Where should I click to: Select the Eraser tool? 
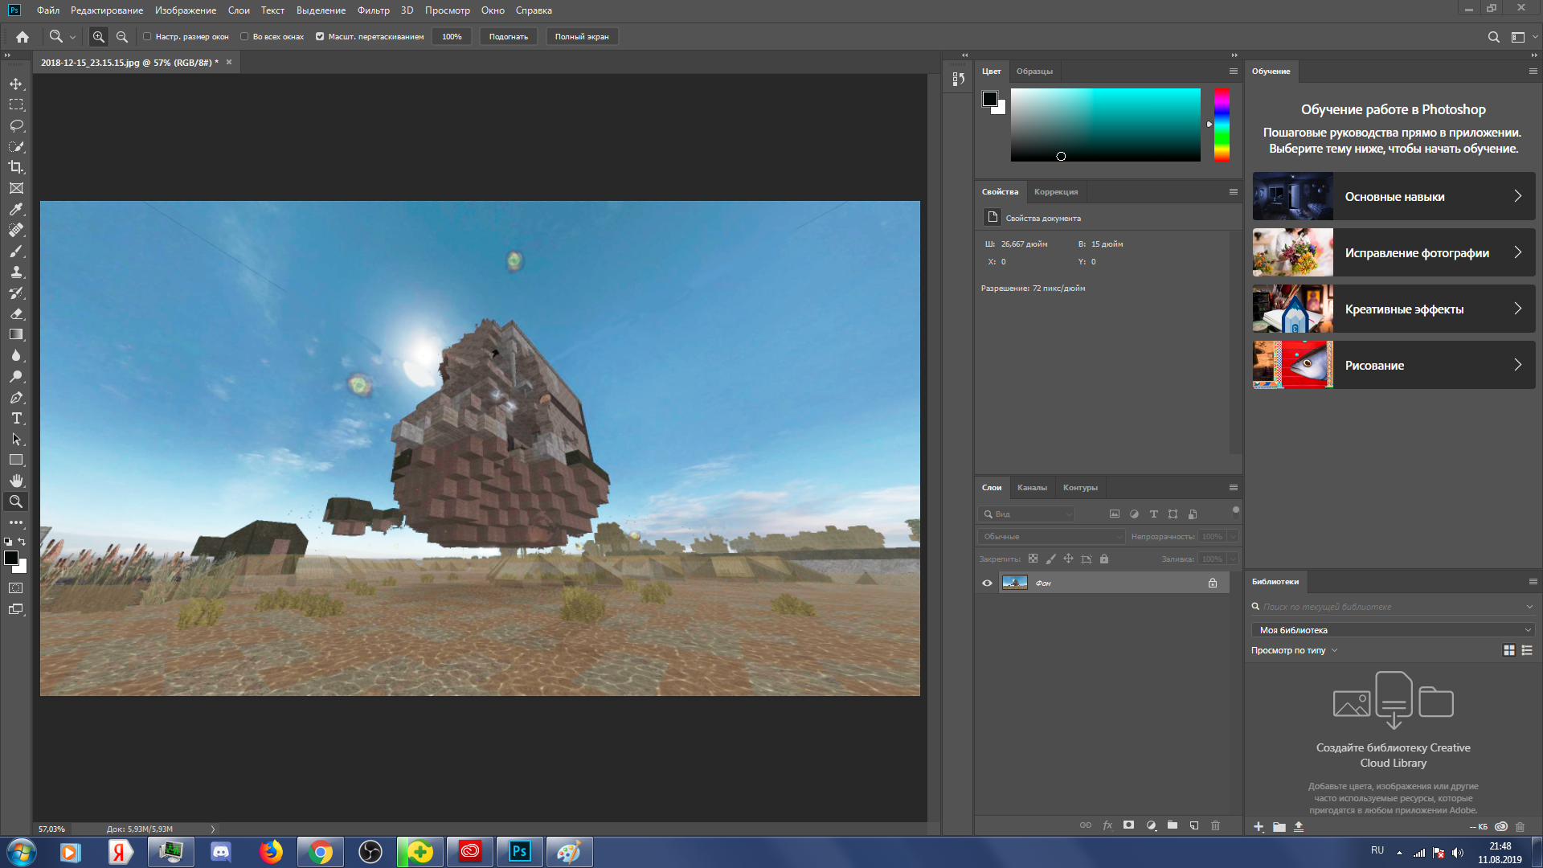[x=16, y=313]
